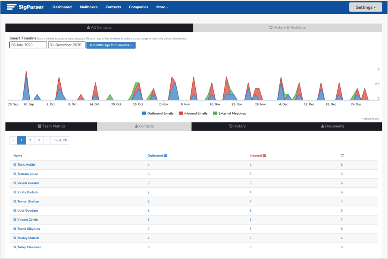Click the blue envelope icon beside Outbound

tap(165, 156)
